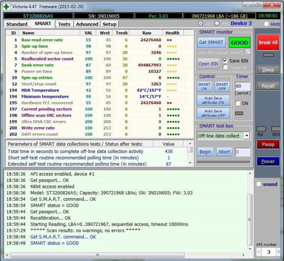Enable the Save BIN checkbox
The image size is (284, 261).
pyautogui.click(x=225, y=61)
